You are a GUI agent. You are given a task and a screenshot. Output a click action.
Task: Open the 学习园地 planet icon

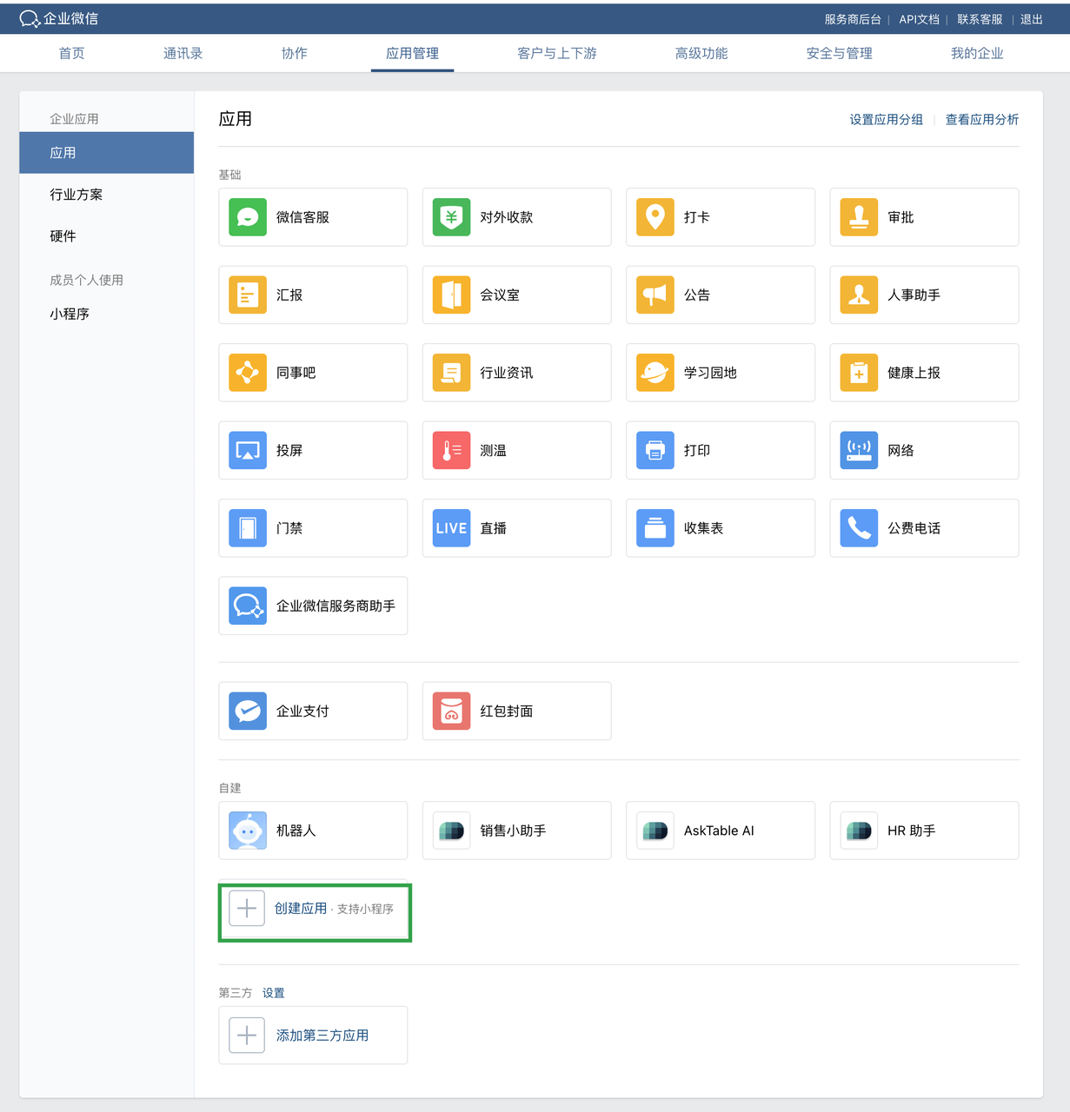click(x=655, y=373)
